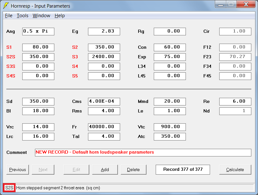Click the Edit button
Screen dimensions: 258x195
tap(76, 170)
